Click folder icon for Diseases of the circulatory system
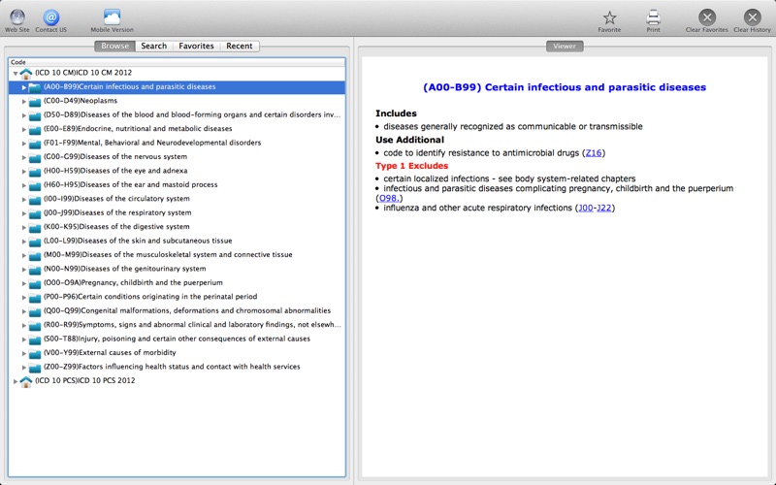This screenshot has width=776, height=485. [35, 199]
